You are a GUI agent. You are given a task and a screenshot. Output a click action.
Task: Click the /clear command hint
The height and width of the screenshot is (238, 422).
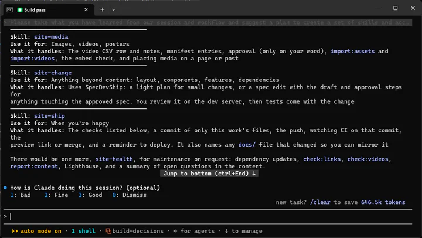(320, 202)
